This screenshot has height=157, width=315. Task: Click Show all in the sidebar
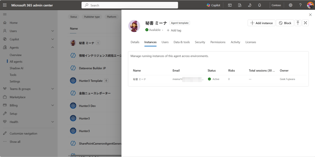pyautogui.click(x=15, y=142)
